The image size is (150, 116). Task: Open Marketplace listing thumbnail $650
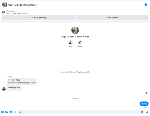[x=3, y=12]
